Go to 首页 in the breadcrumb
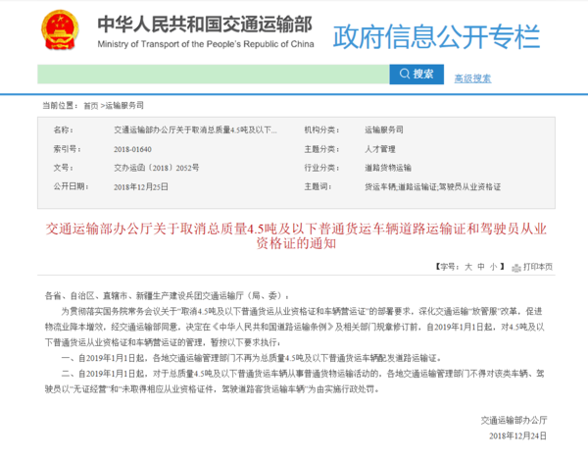 pos(90,104)
